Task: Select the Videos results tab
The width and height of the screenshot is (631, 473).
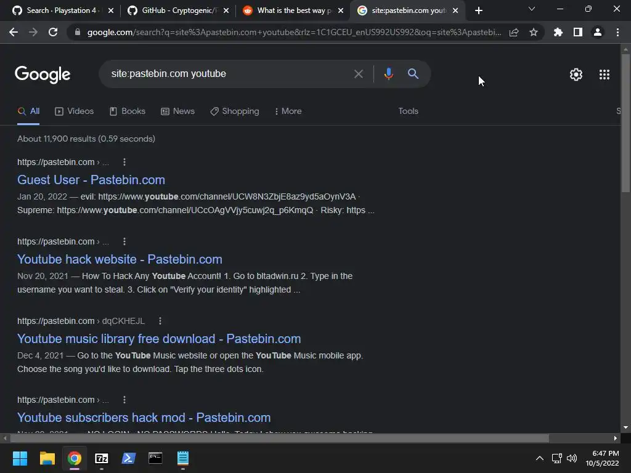Action: tap(75, 111)
